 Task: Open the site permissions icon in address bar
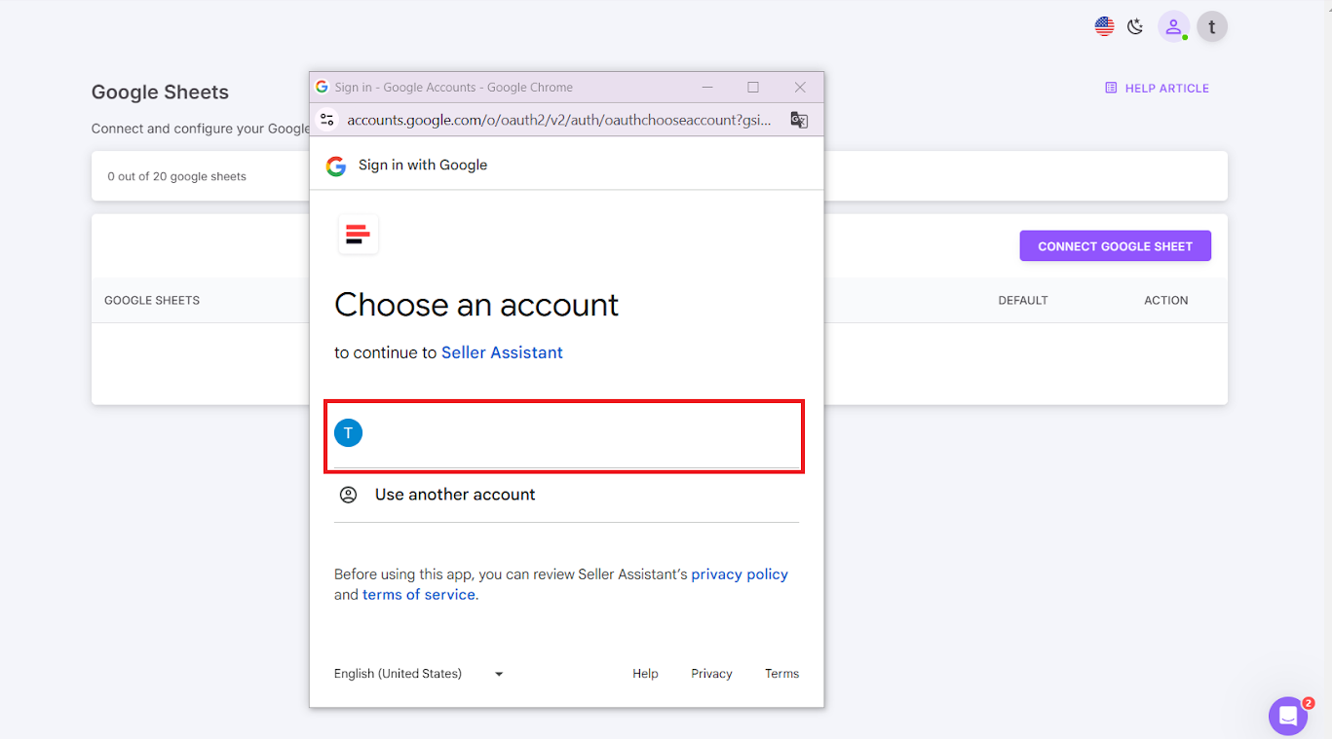[x=326, y=119]
